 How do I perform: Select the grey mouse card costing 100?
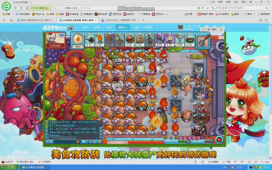pos(180,40)
